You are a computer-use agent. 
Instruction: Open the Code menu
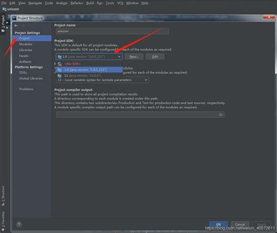pyautogui.click(x=49, y=3)
